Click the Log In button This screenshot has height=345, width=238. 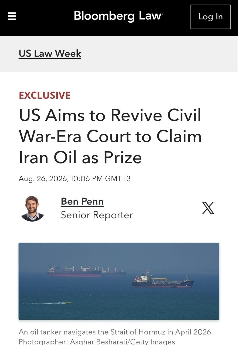(210, 17)
